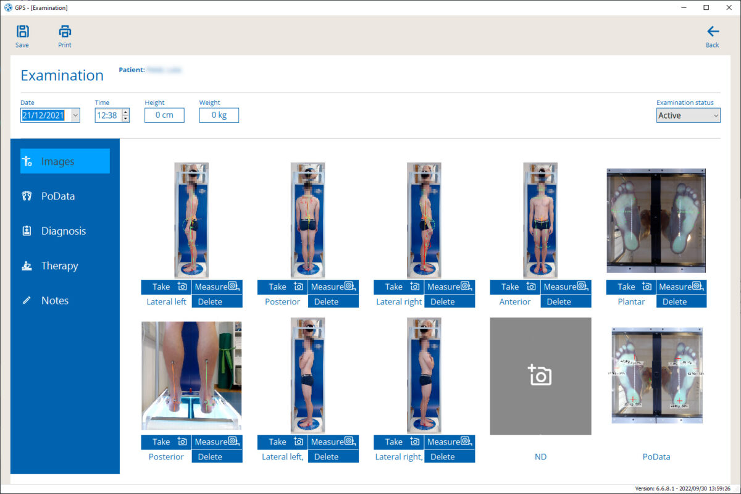The image size is (741, 494).
Task: Measure the Lateral right image
Action: point(450,287)
